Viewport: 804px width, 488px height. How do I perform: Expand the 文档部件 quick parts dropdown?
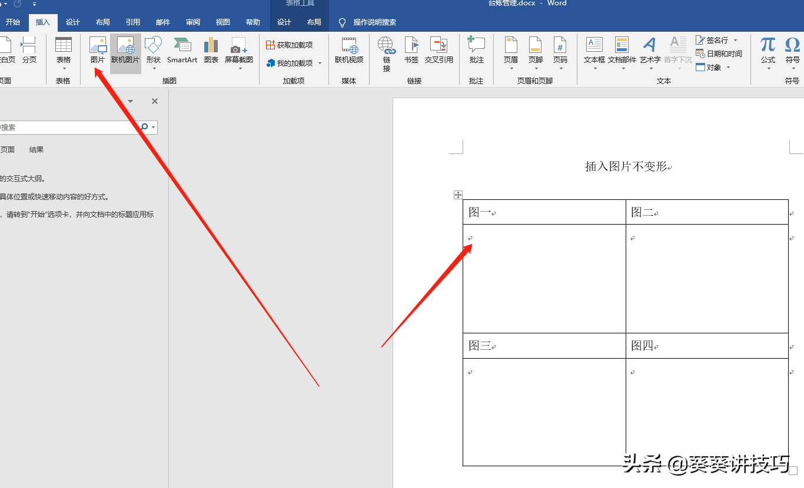[x=622, y=69]
